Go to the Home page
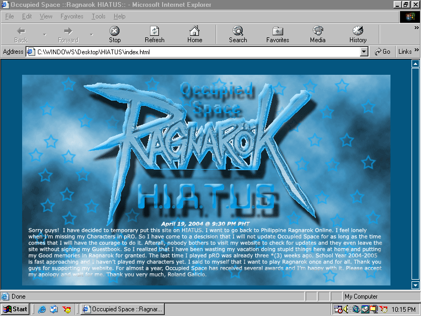This screenshot has width=421, height=316. [195, 35]
